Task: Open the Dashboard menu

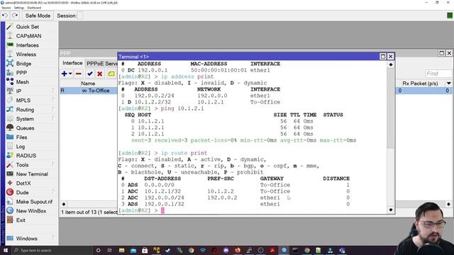Action: (x=34, y=8)
